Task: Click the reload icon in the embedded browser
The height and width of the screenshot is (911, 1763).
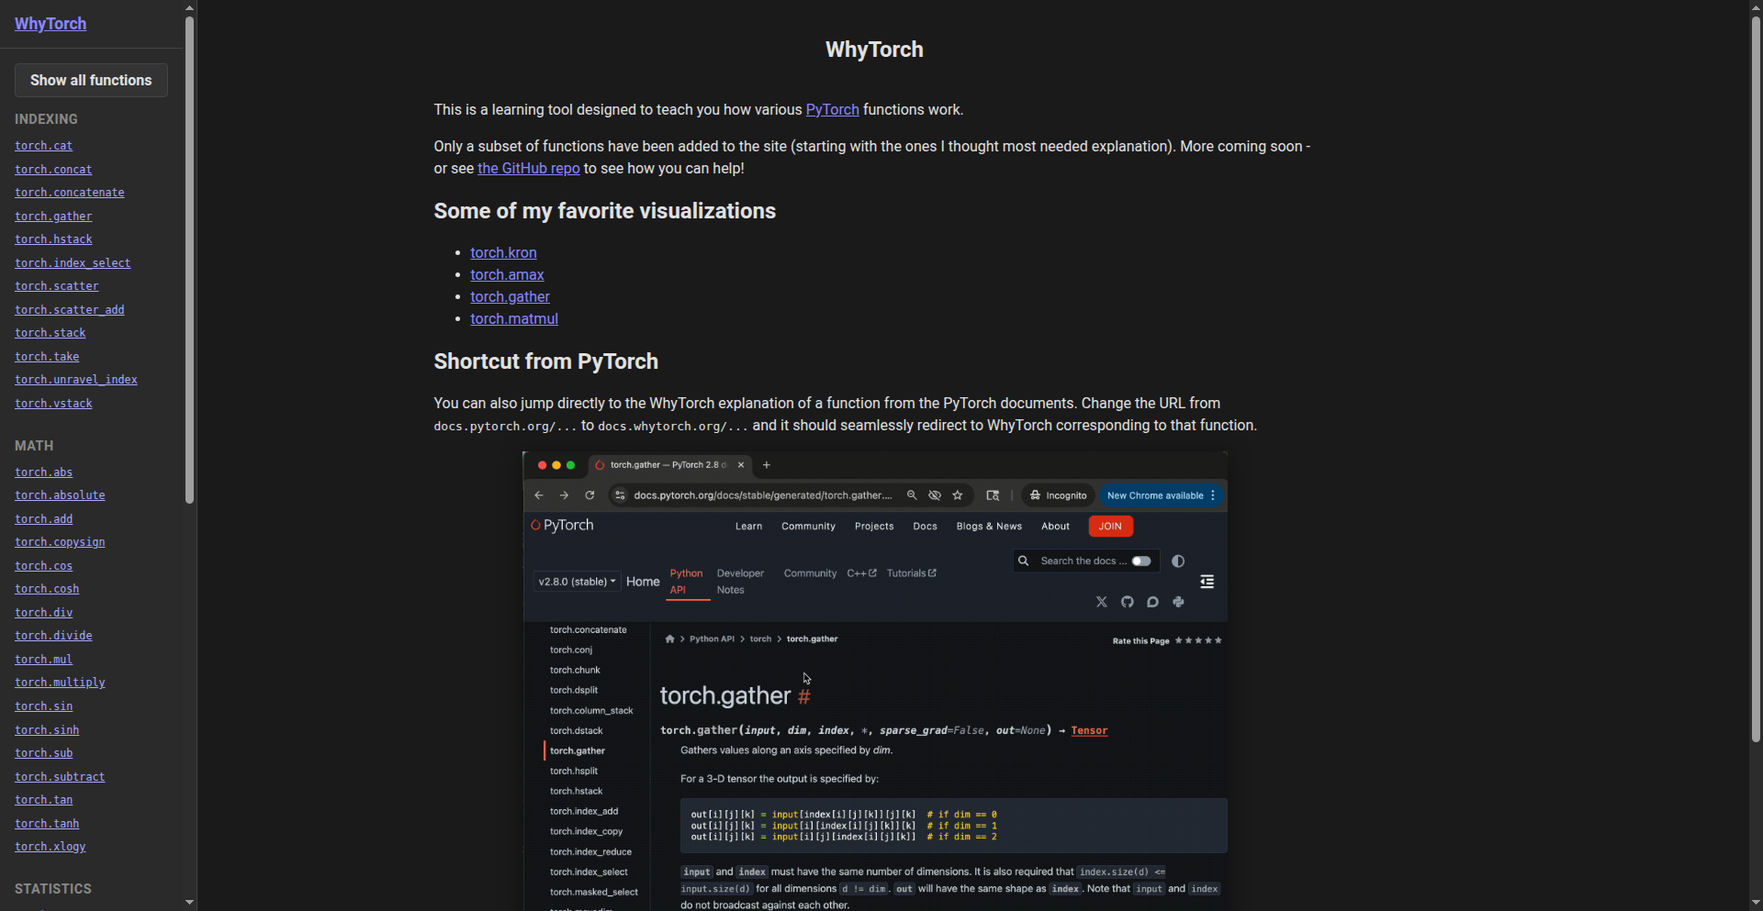Action: click(590, 495)
